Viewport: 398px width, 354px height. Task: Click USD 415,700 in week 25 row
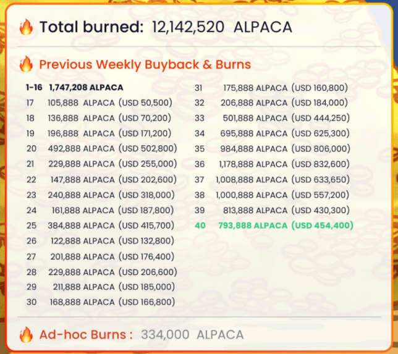(x=146, y=225)
